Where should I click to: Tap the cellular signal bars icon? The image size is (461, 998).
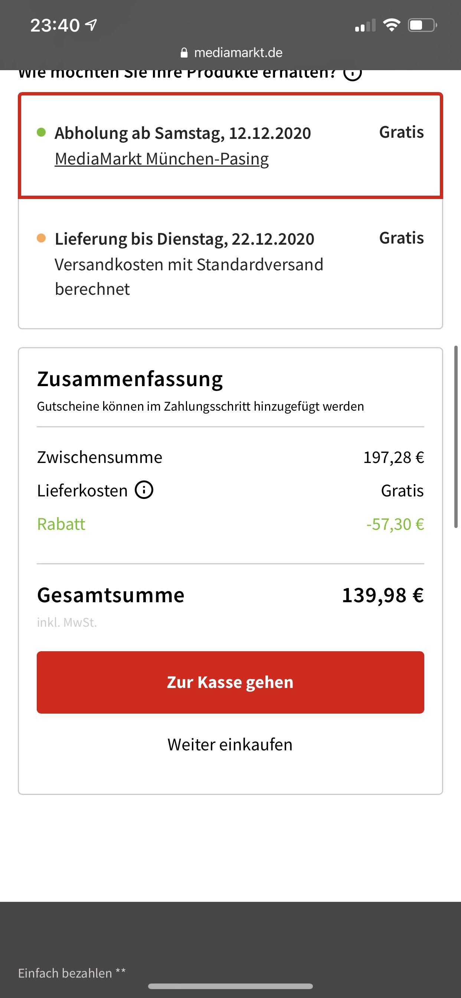[x=365, y=26]
